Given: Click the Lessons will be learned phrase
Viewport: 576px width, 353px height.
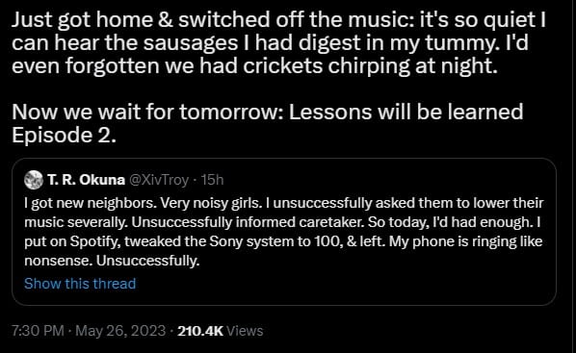Looking at the screenshot, I should tap(406, 112).
